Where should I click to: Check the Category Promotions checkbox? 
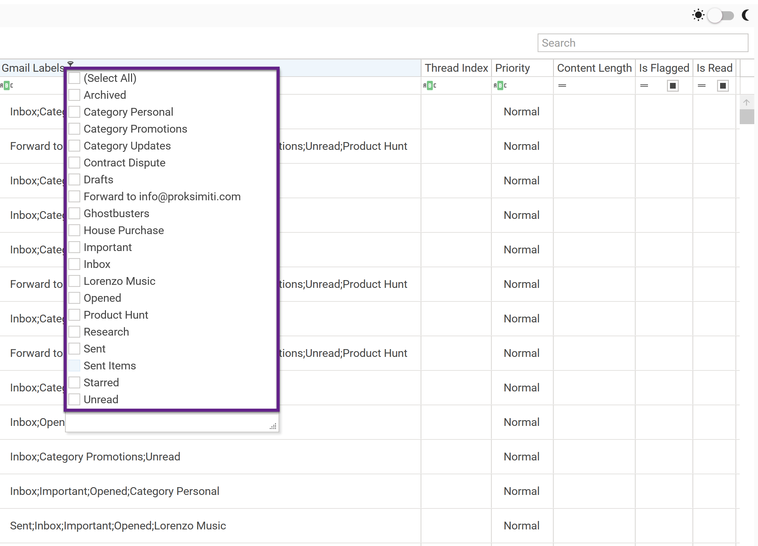(x=74, y=129)
